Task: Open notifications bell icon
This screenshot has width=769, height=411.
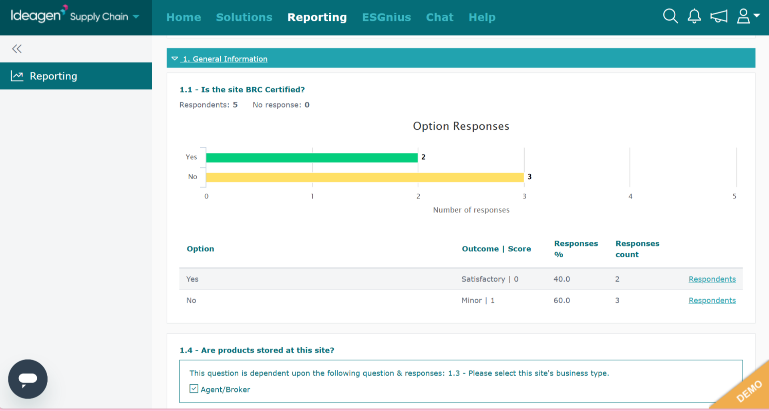Action: coord(694,16)
